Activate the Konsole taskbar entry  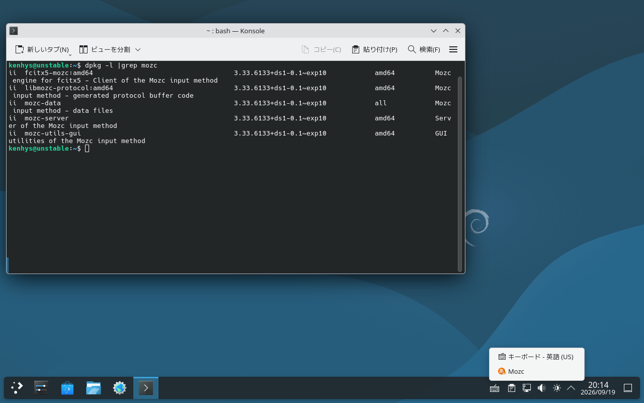coord(146,388)
